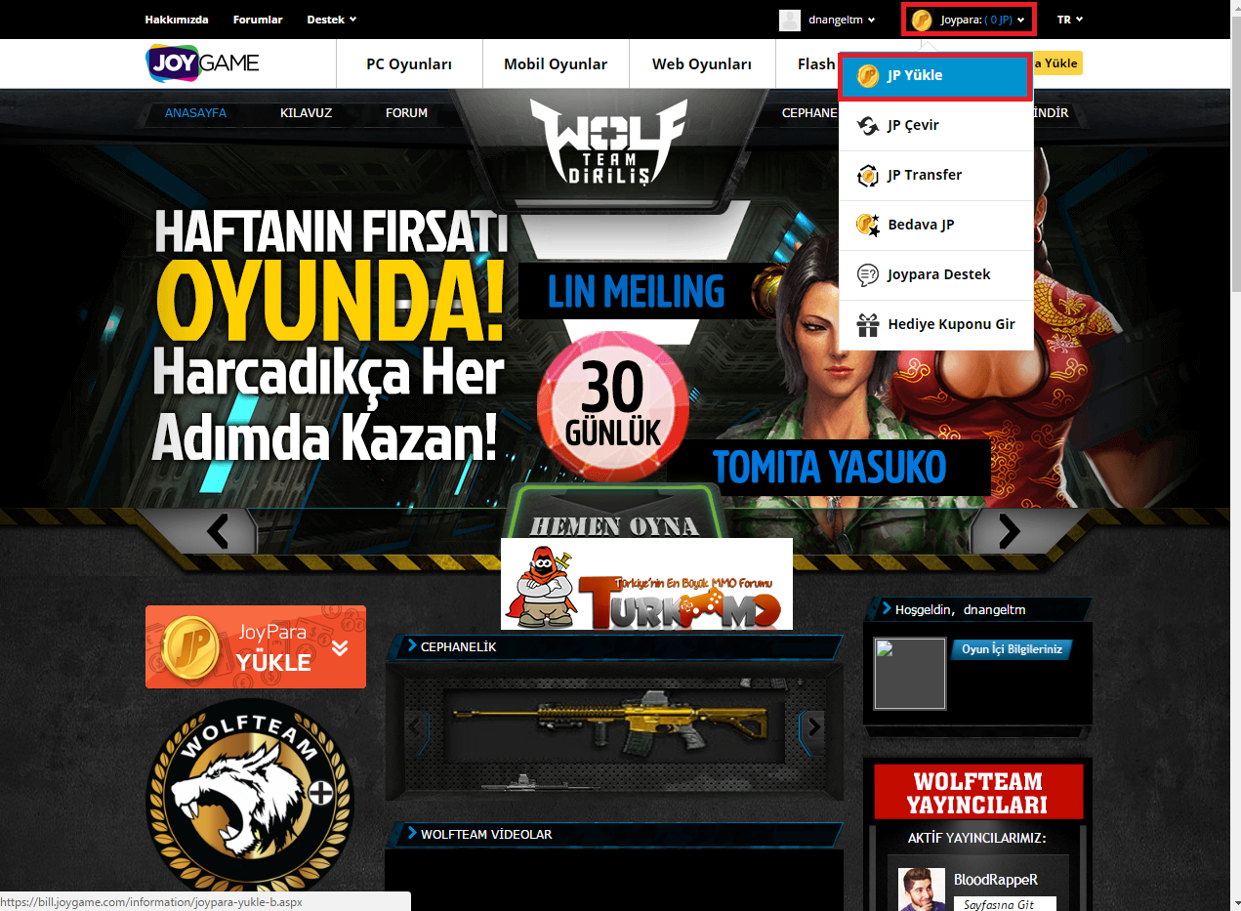Open the Destek dropdown in top bar
1241x911 pixels.
pyautogui.click(x=332, y=20)
